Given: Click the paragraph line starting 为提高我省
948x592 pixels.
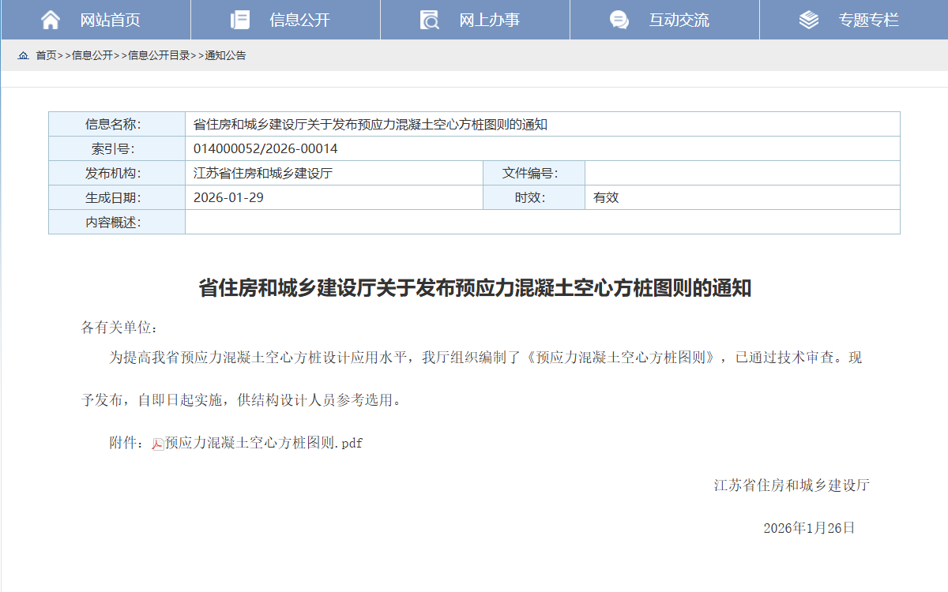Looking at the screenshot, I should tap(485, 358).
